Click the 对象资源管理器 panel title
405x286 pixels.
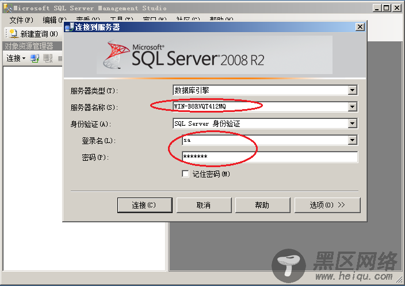tap(29, 46)
